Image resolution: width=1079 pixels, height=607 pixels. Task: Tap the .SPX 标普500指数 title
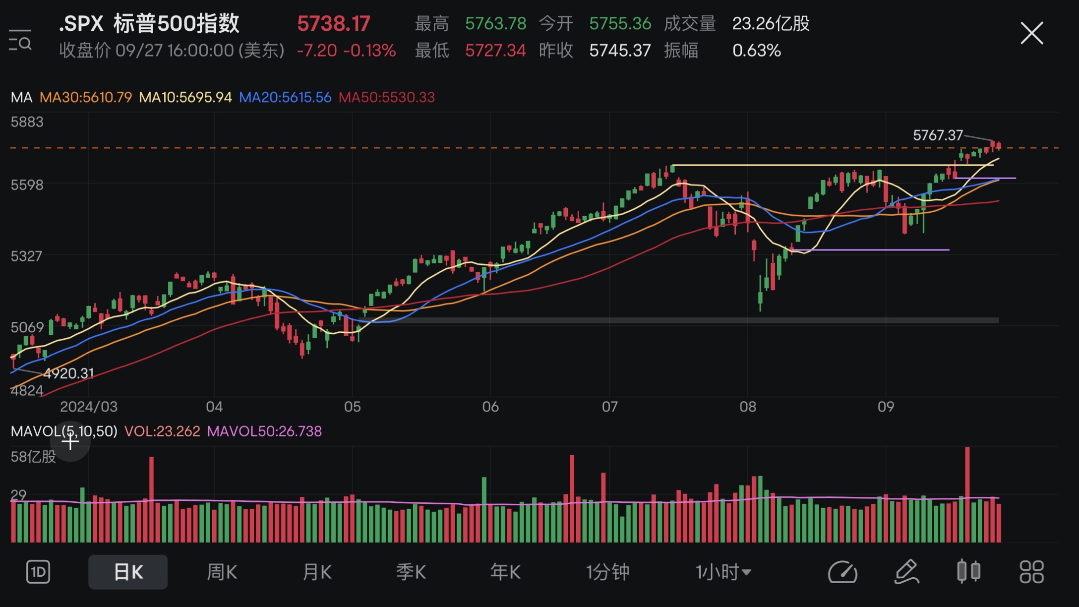(x=149, y=23)
